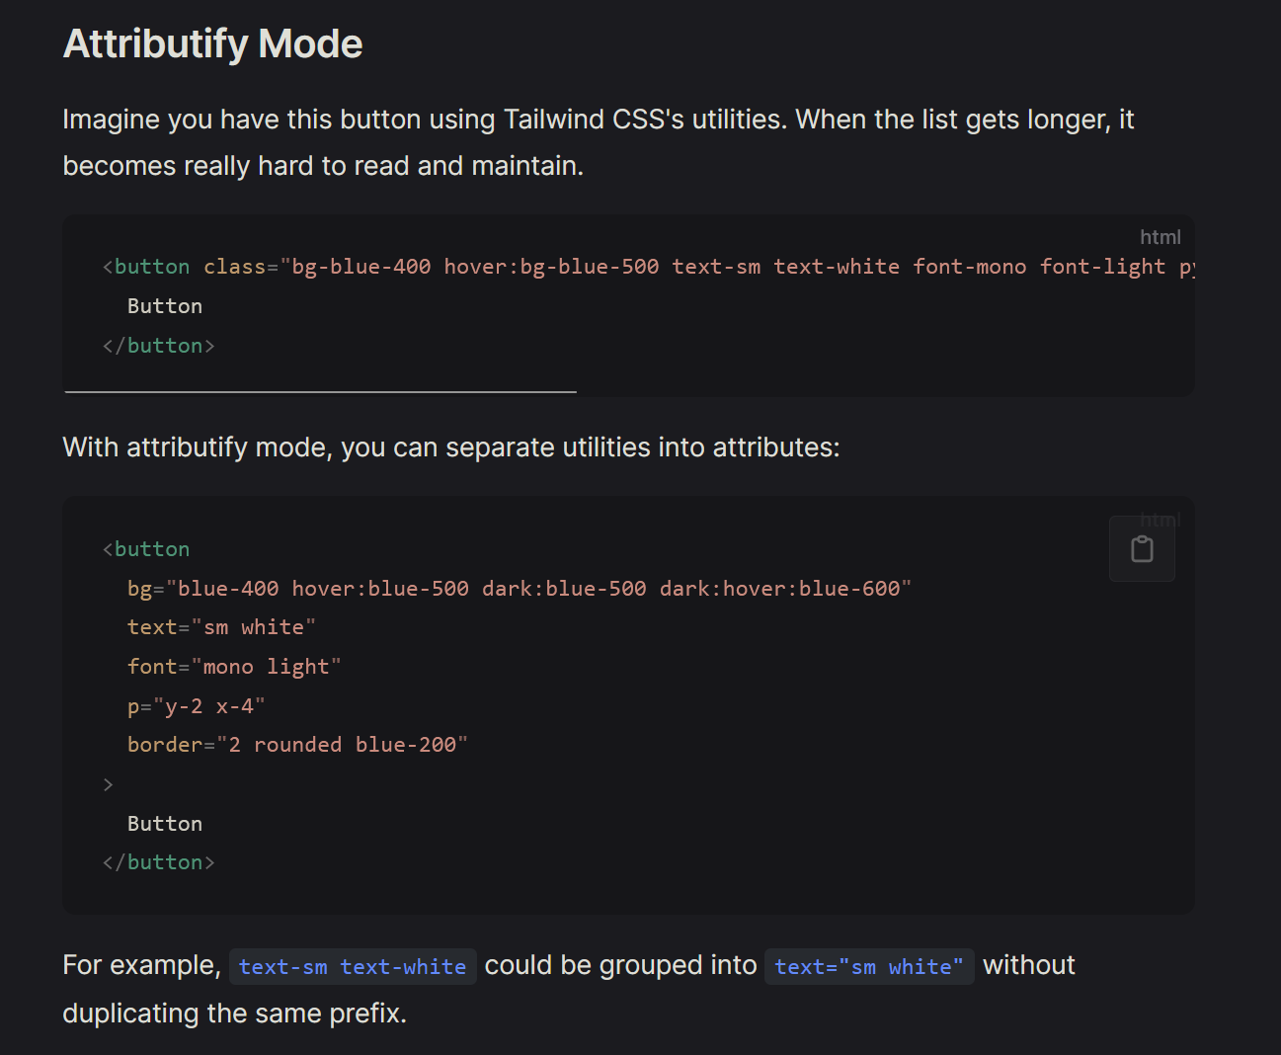1281x1055 pixels.
Task: Click the p="y-2 x-4" code line
Action: pyautogui.click(x=196, y=706)
